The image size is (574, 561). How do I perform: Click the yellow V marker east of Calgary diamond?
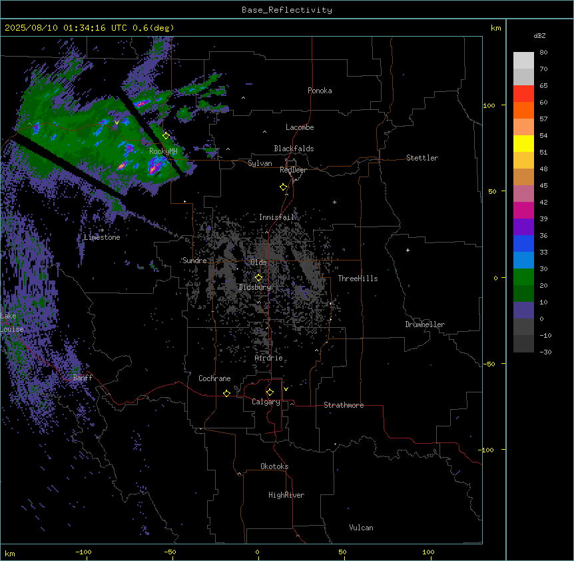click(x=286, y=389)
